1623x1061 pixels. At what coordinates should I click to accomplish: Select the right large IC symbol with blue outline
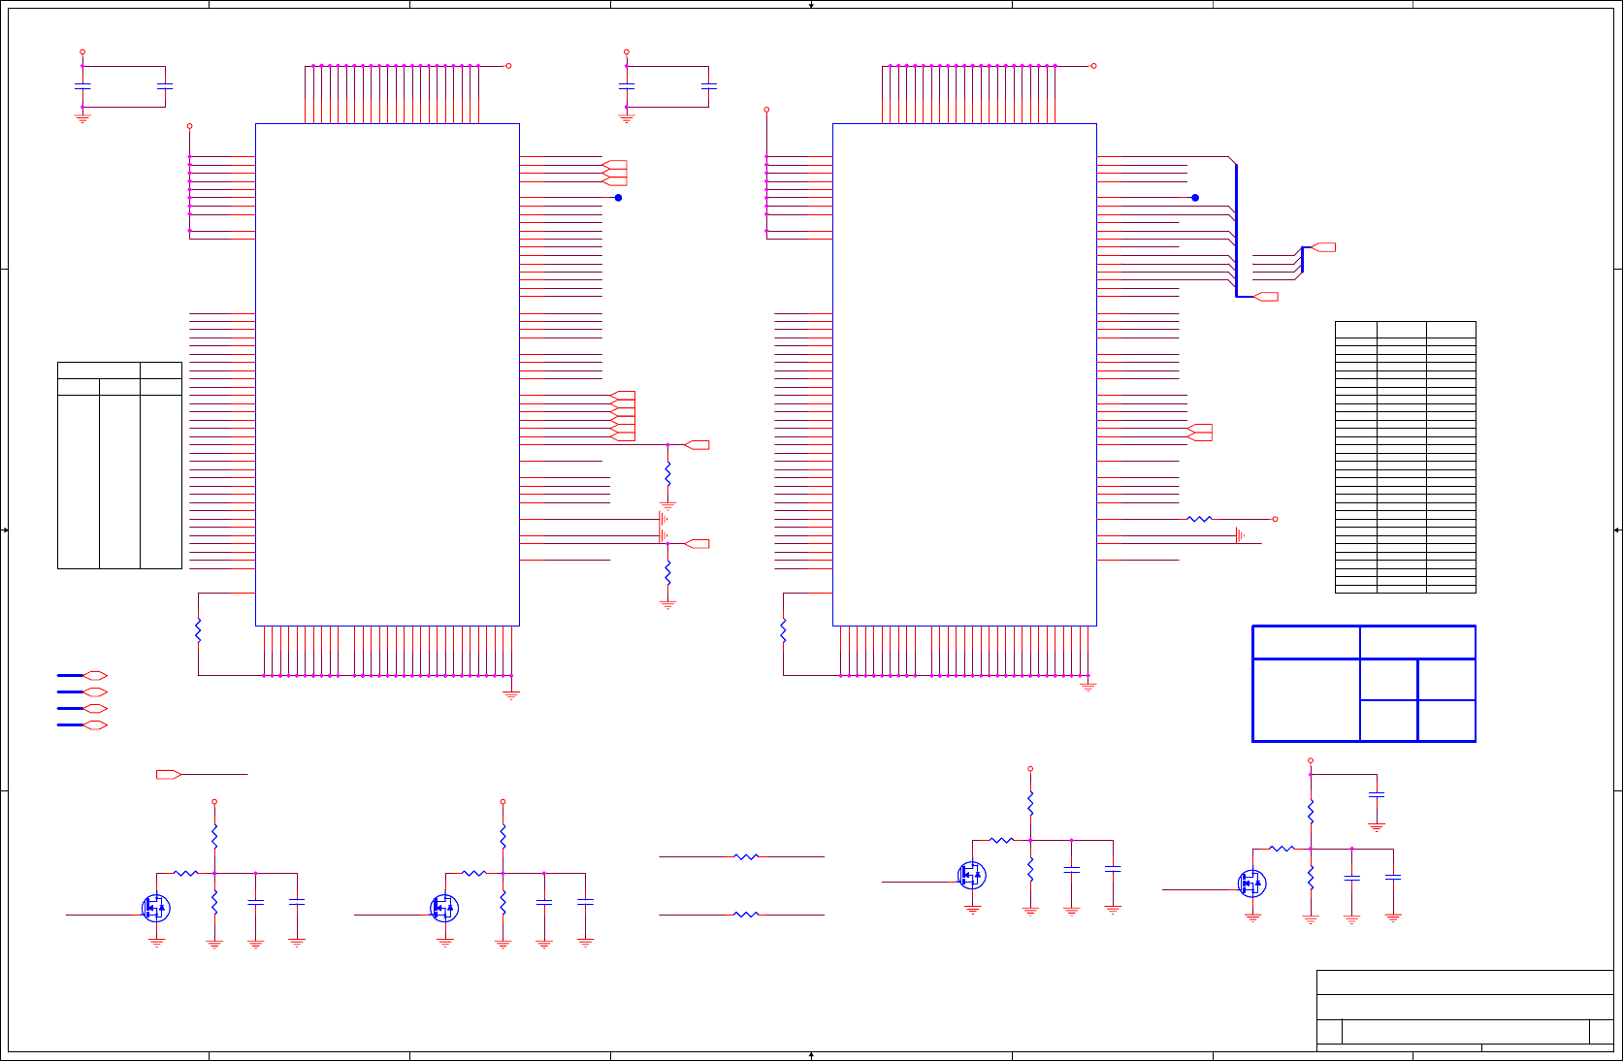click(x=964, y=374)
